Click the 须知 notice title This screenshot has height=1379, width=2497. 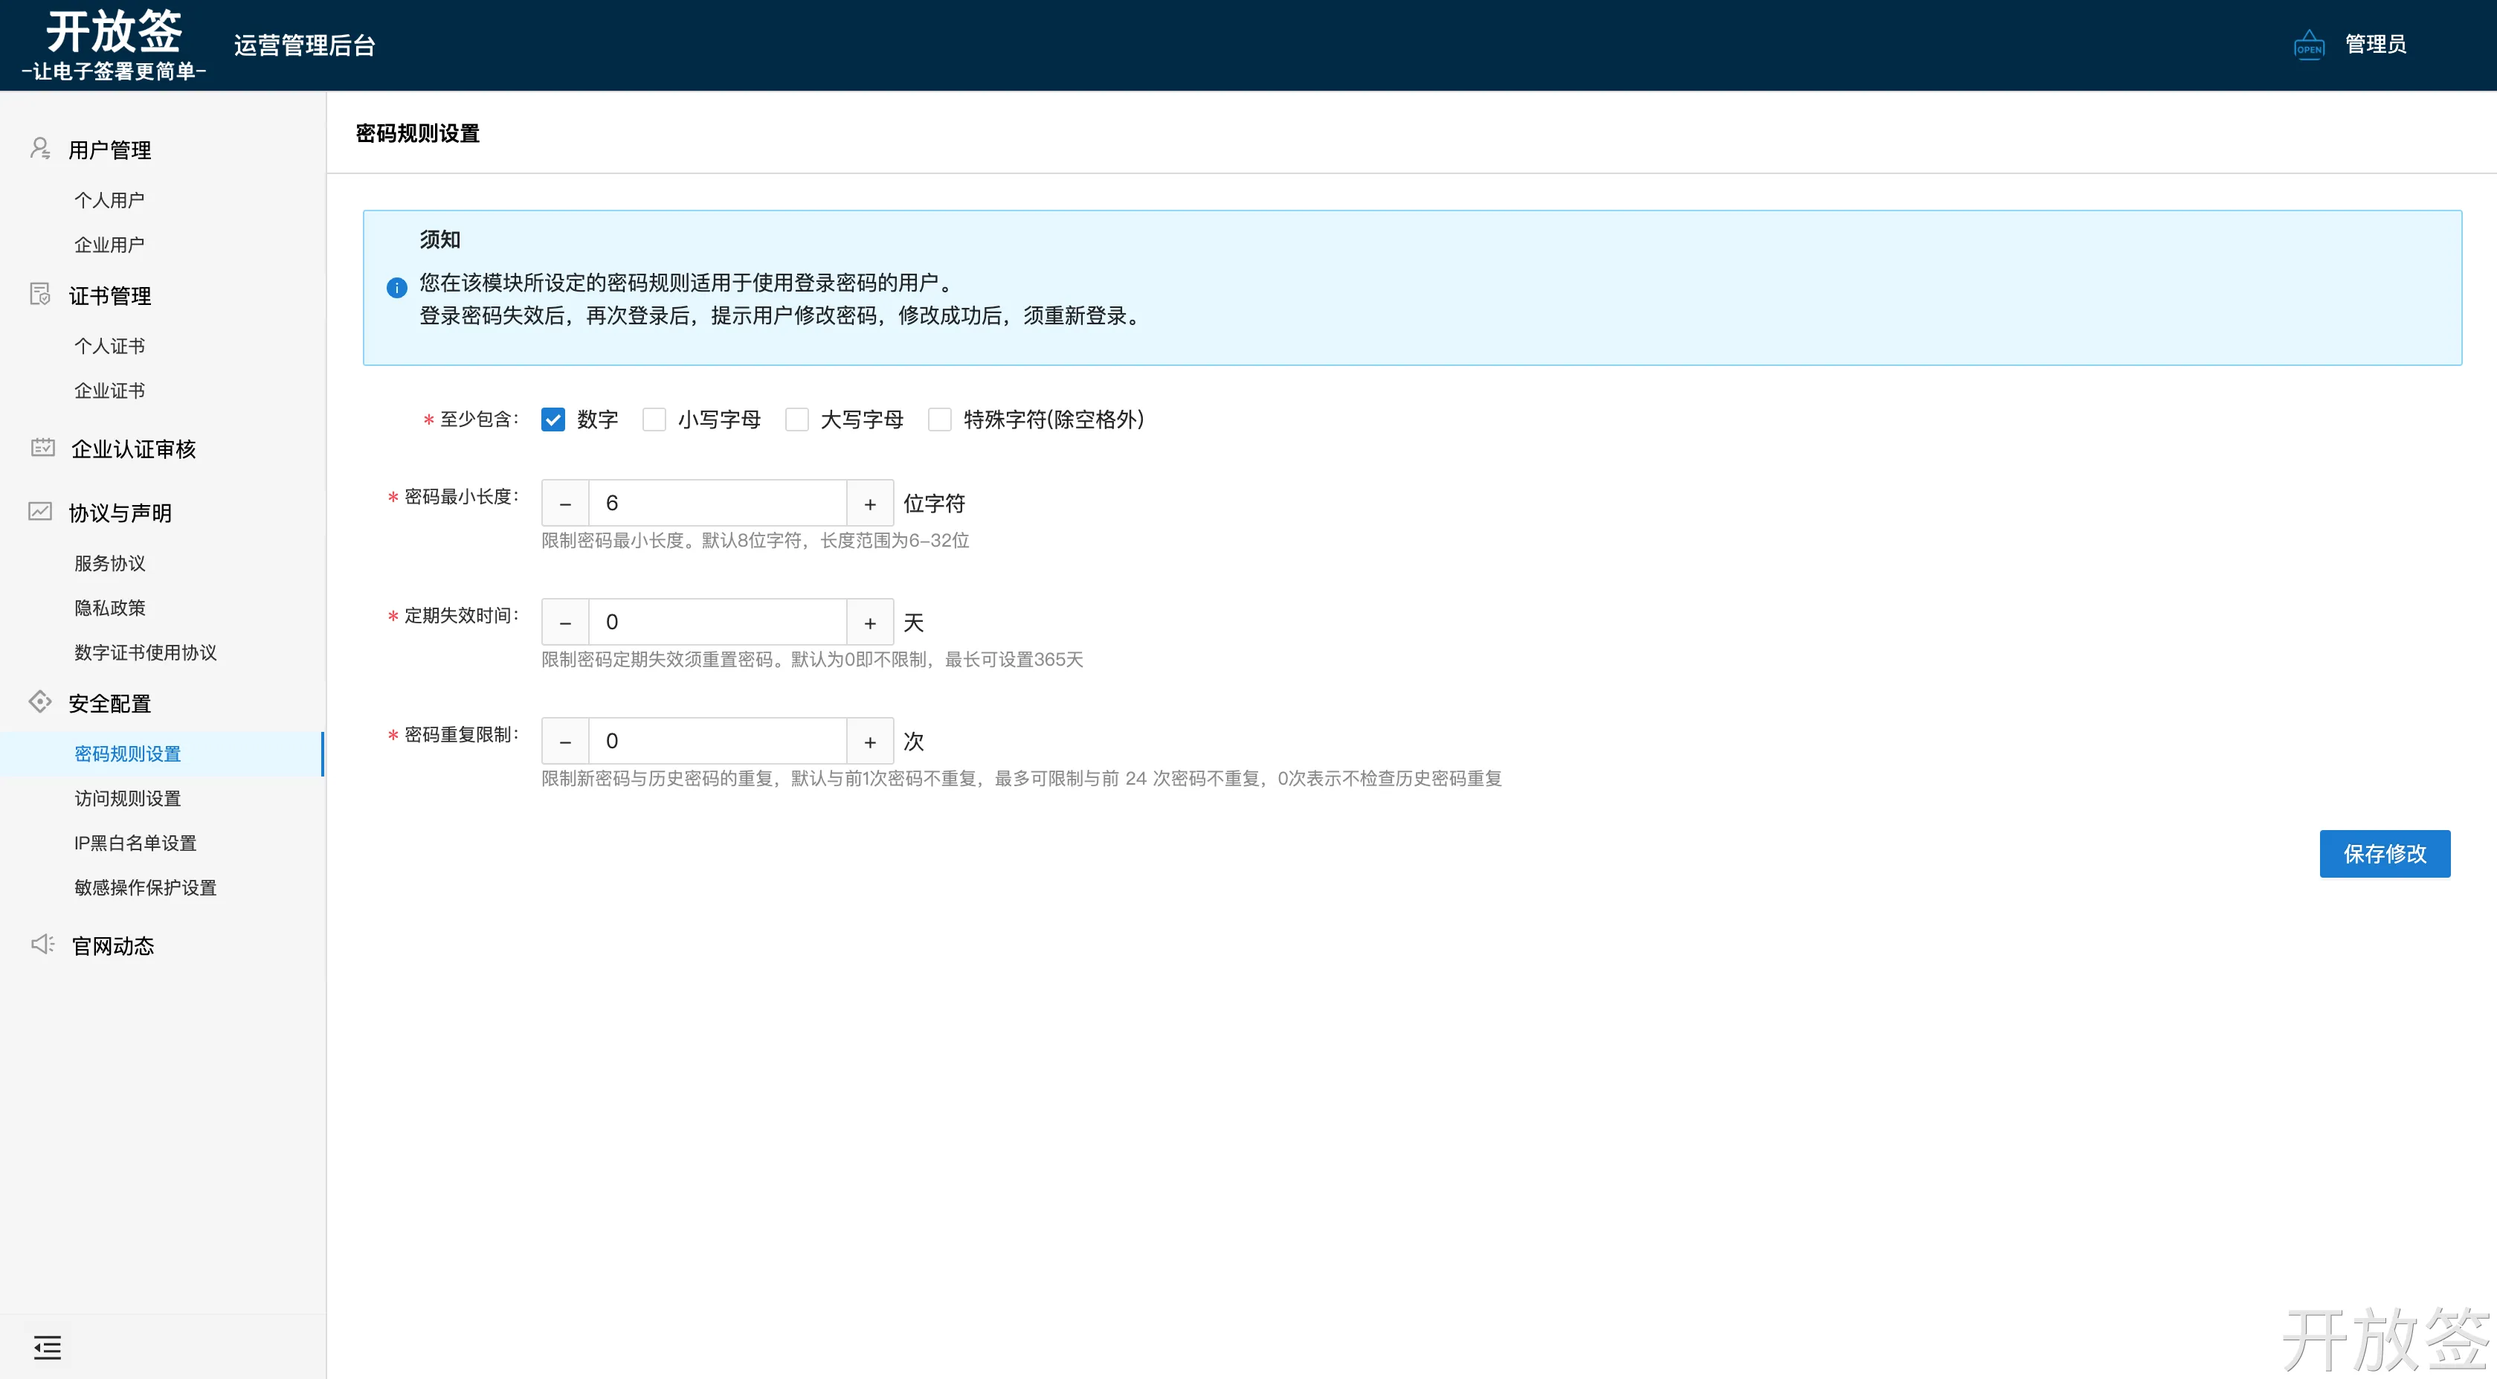(x=440, y=239)
